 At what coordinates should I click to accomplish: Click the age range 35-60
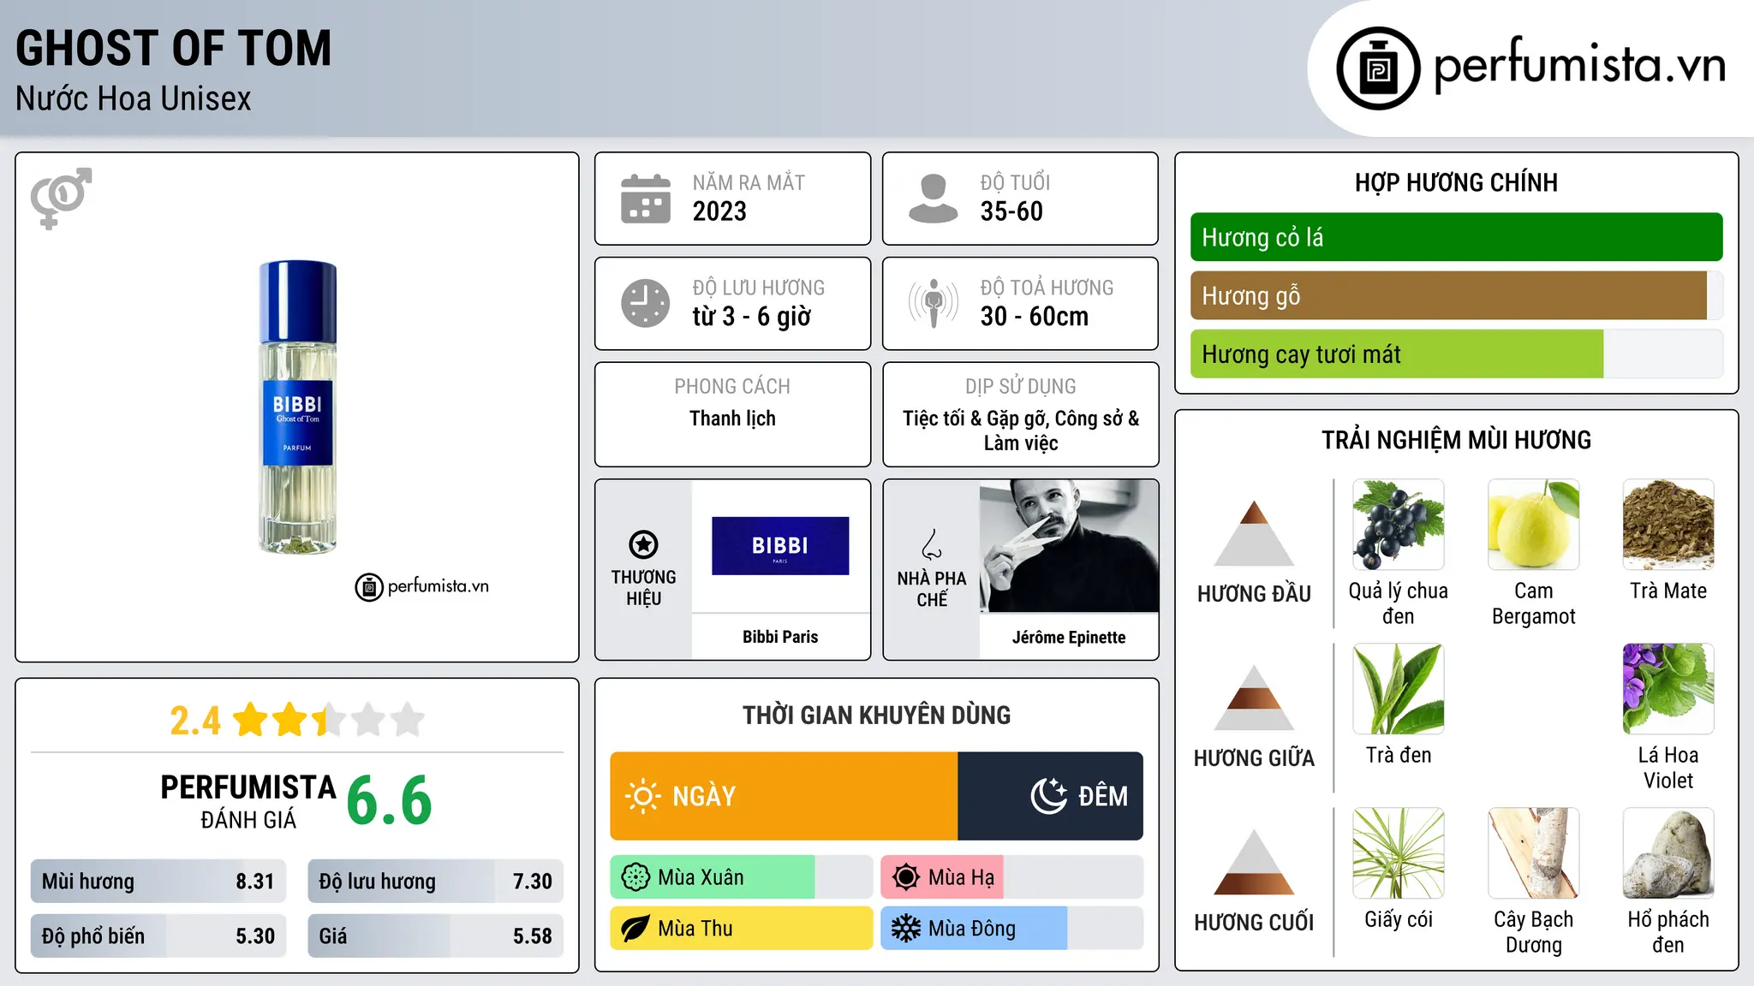pos(1011,211)
